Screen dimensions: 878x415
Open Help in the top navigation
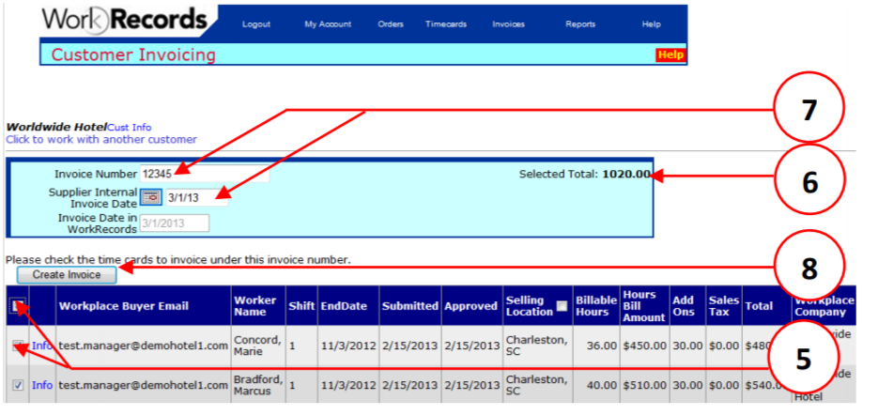click(x=651, y=24)
